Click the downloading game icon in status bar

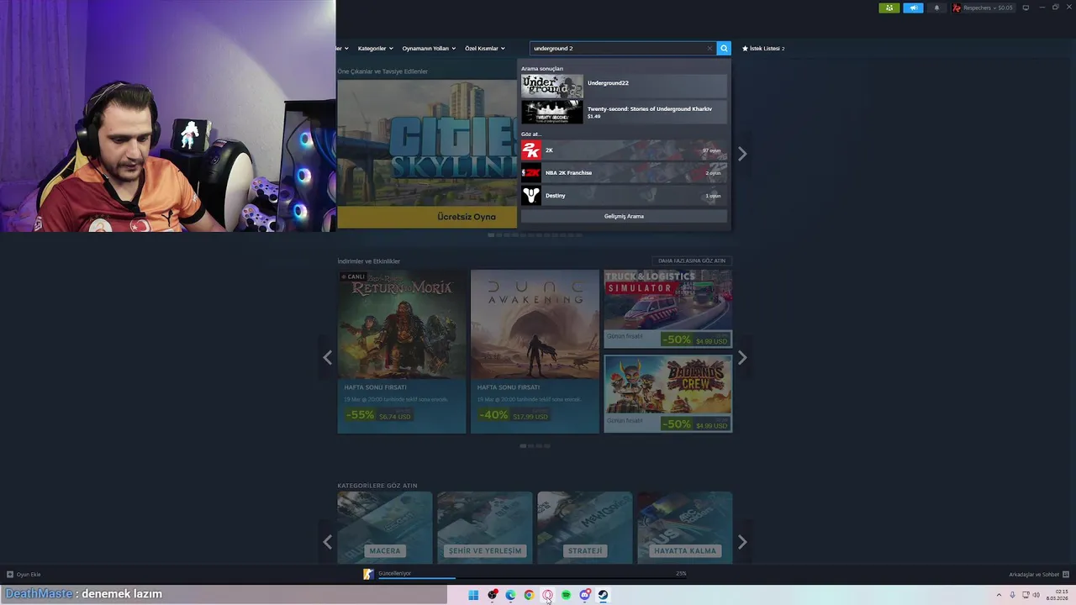click(x=368, y=574)
